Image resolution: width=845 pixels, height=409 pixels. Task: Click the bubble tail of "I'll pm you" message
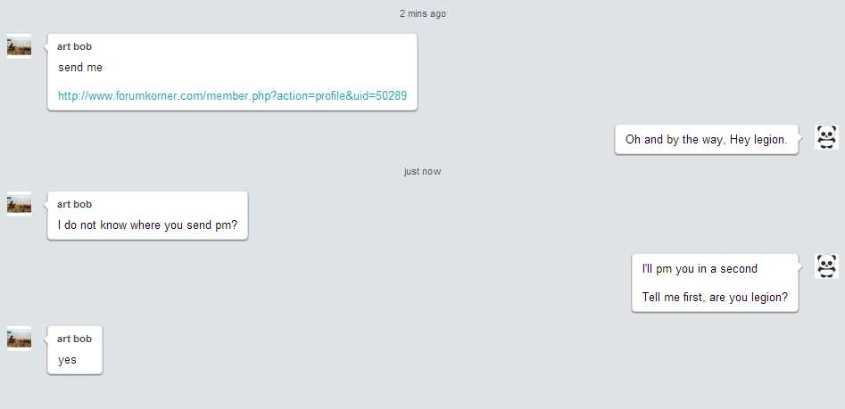[800, 266]
